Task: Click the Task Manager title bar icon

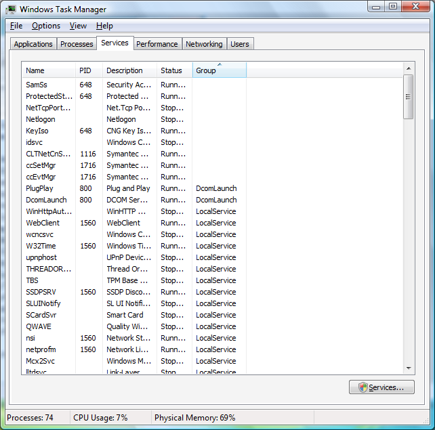Action: point(11,9)
